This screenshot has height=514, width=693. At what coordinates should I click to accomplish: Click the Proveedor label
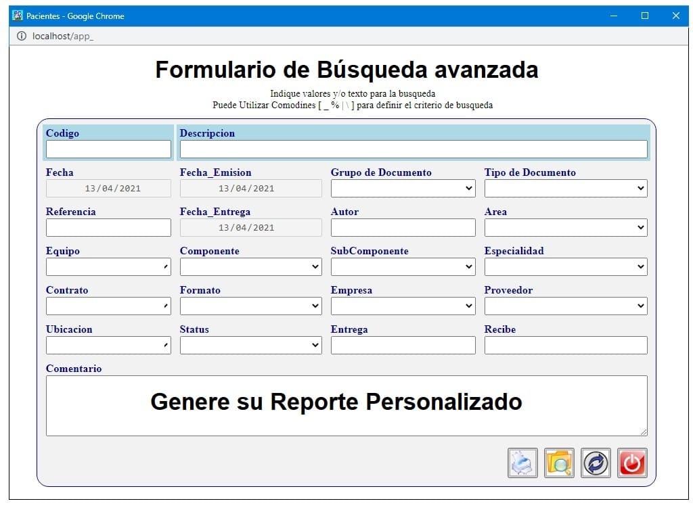[x=508, y=290]
